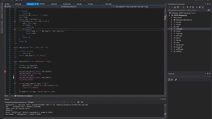The image size is (212, 119).
Task: Expand the external dependencies node
Action: click(x=171, y=20)
